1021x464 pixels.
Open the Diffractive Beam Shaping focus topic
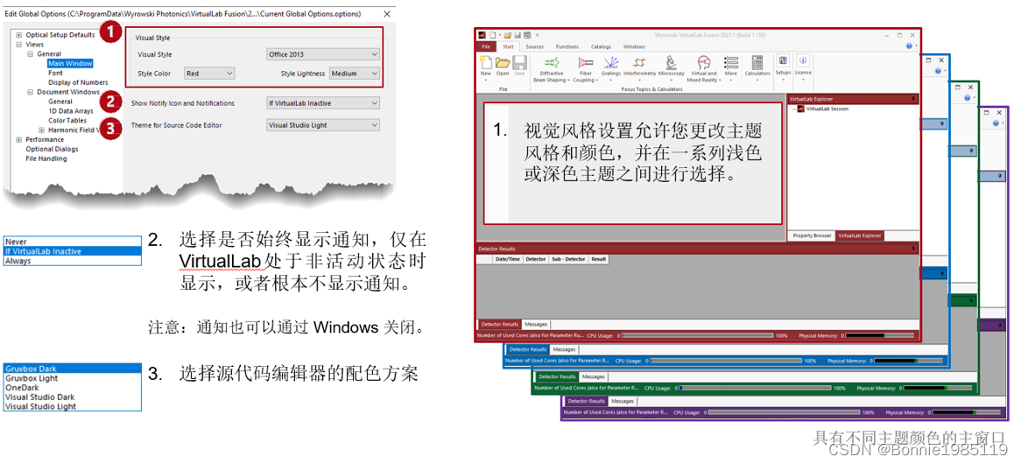[552, 68]
